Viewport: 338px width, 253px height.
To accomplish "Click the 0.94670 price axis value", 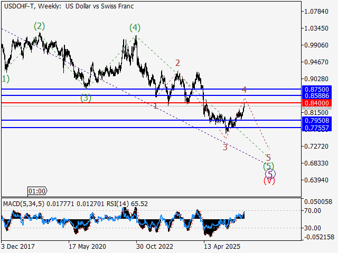I will [316, 62].
